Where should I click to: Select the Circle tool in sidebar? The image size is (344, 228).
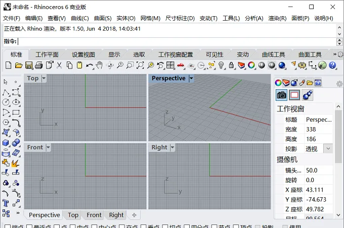[6, 102]
